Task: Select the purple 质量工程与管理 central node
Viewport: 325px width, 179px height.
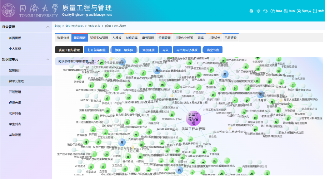Action: (193, 118)
